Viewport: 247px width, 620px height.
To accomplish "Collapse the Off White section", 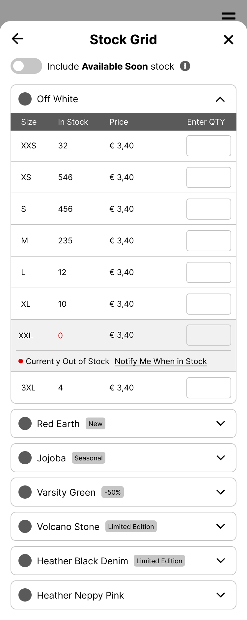I will tap(220, 99).
